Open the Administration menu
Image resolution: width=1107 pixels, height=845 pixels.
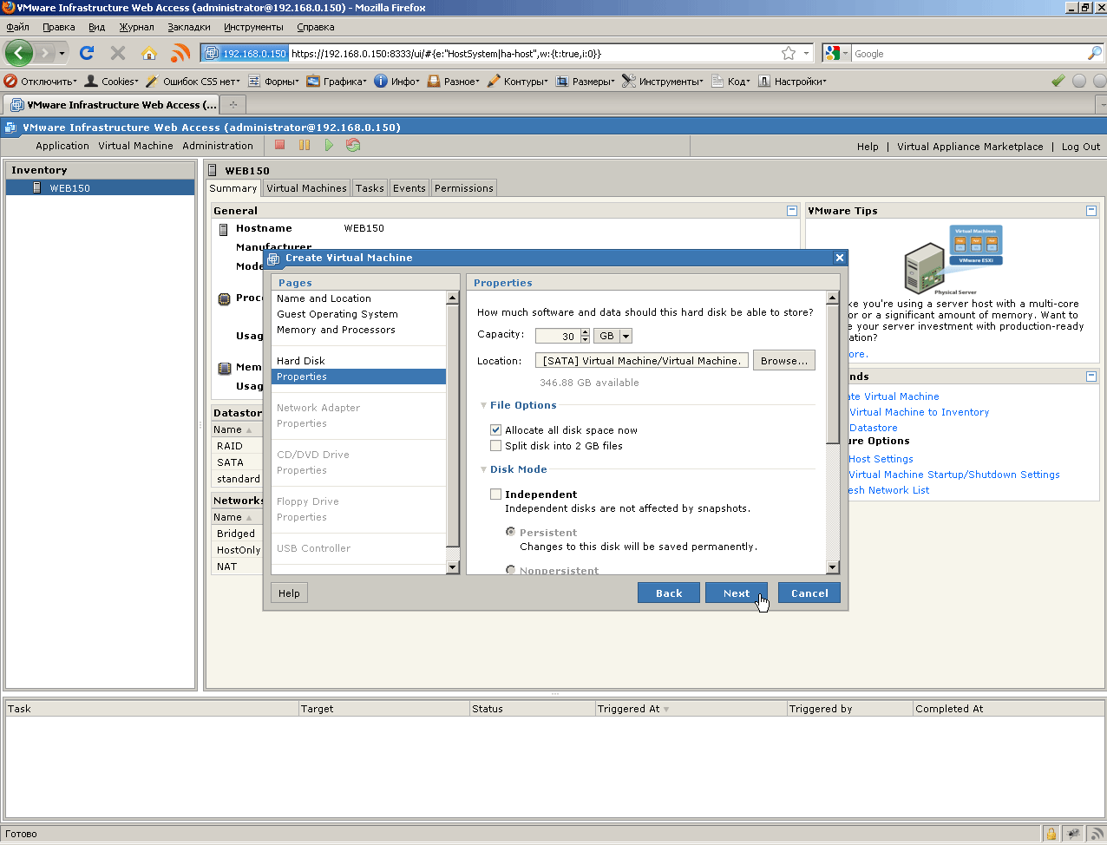[x=218, y=146]
